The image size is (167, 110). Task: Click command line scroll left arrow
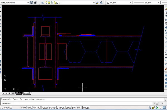click(154, 103)
